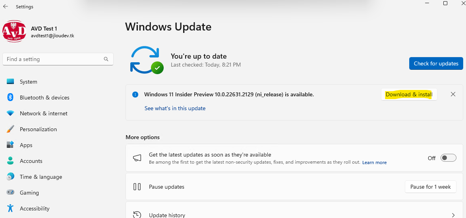
Task: Select the Time & language globe icon
Action: (x=10, y=177)
